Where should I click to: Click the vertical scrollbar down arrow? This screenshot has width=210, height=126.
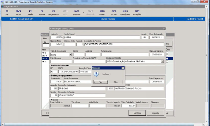click(207, 121)
